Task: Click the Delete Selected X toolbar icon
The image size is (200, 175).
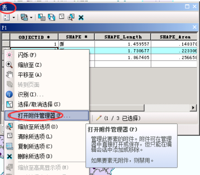Action: [81, 17]
